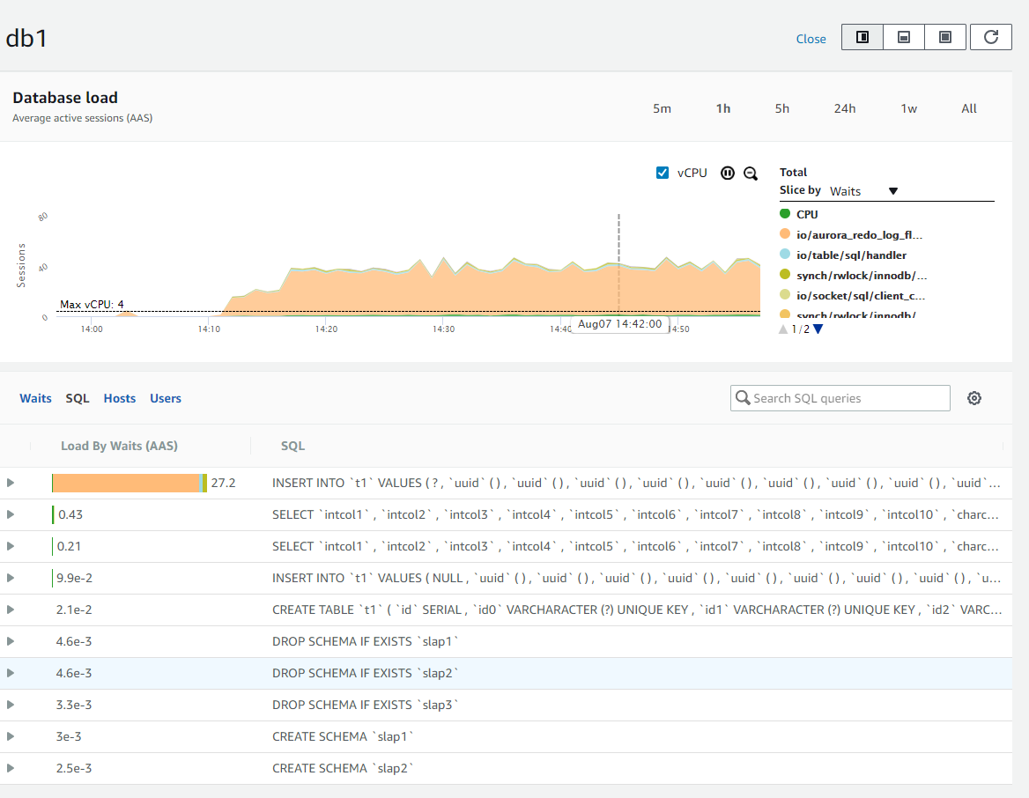This screenshot has height=798, width=1029.
Task: Pause the database load chart auto-refresh
Action: (x=727, y=174)
